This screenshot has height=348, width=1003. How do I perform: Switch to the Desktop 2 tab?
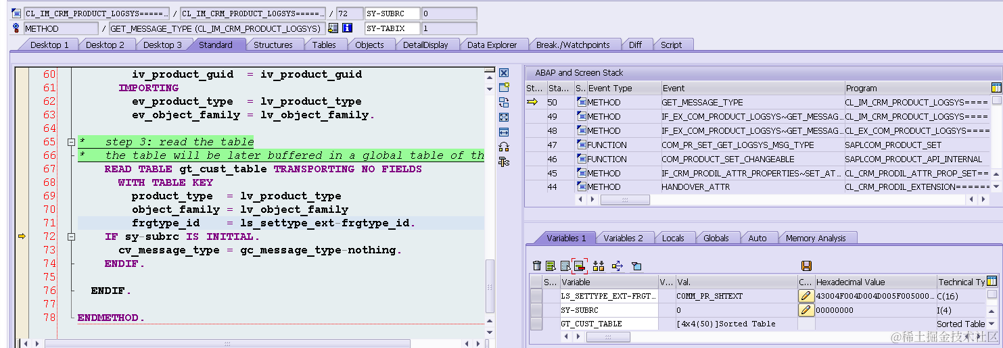coord(105,45)
